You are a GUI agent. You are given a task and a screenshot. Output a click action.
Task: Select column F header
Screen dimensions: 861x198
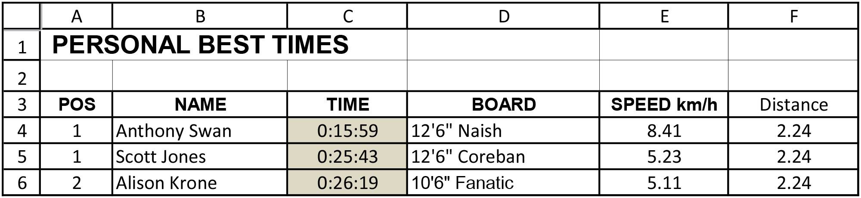[793, 16]
